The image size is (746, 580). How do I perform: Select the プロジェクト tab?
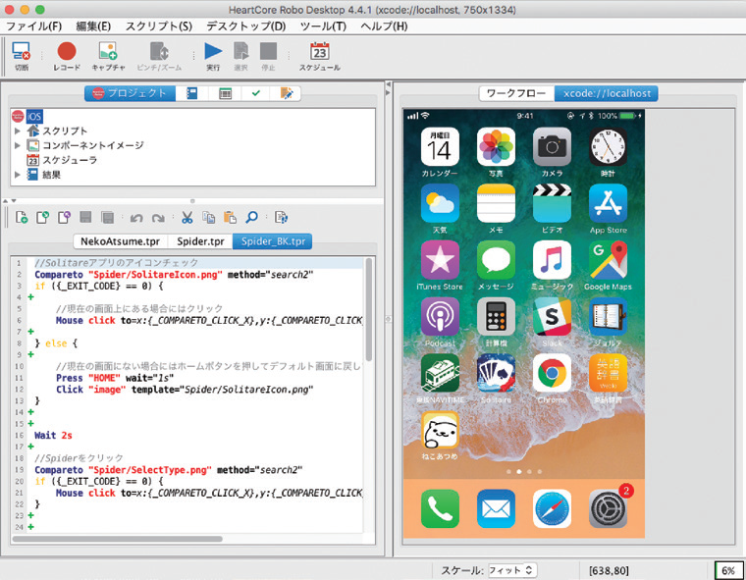point(130,93)
